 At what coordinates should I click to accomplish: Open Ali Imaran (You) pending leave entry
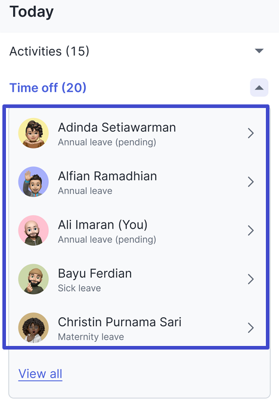point(137,230)
